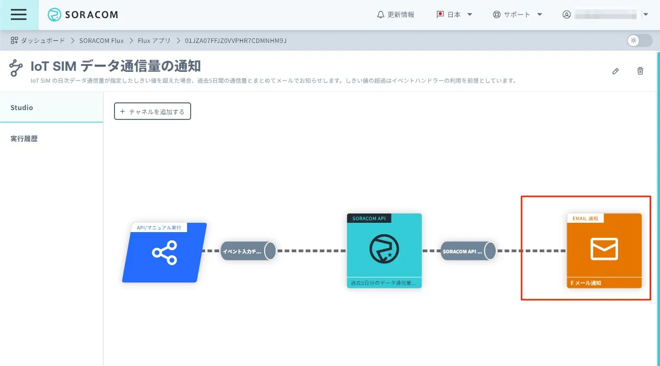Screen dimensions: 660x366
Task: Click the IoT SIM データ通信量の通知 title
Action: tap(116, 66)
